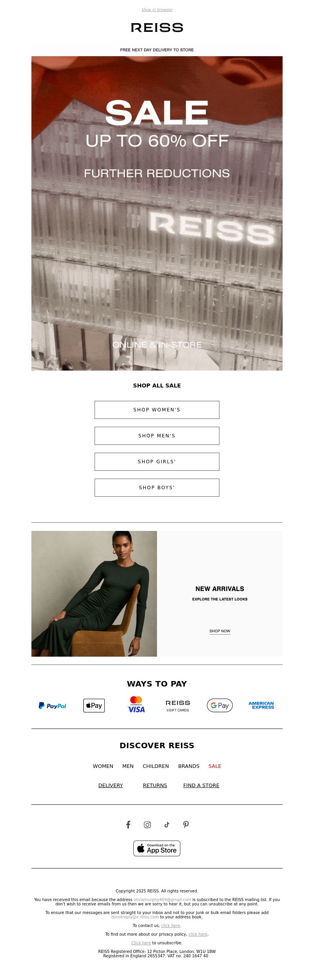The width and height of the screenshot is (314, 973).
Task: Click the American Express logo
Action: pos(261,705)
